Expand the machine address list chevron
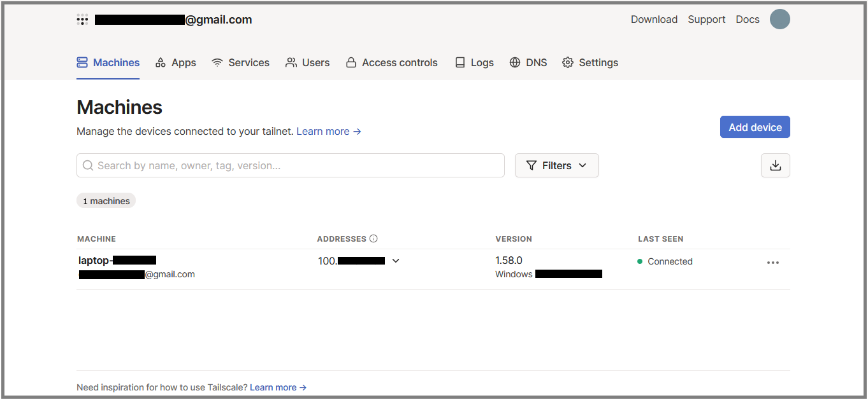Screen dimensions: 868x400 (396, 261)
